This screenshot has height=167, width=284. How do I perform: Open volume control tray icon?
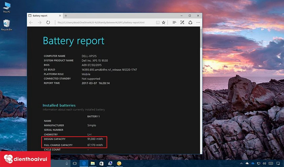264,164
